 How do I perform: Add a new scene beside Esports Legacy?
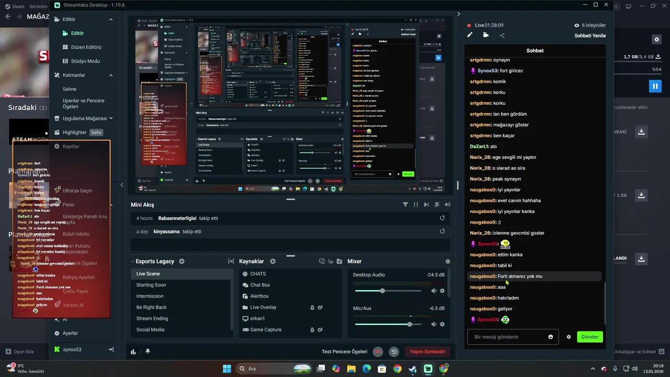pos(182,261)
